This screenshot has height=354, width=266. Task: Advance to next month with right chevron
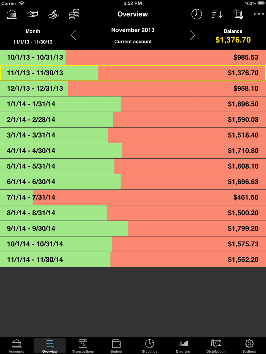(x=192, y=35)
